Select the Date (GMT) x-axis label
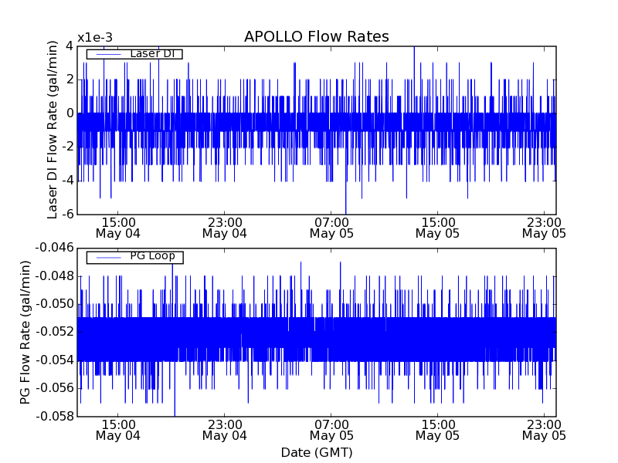The width and height of the screenshot is (618, 463). coord(316,452)
